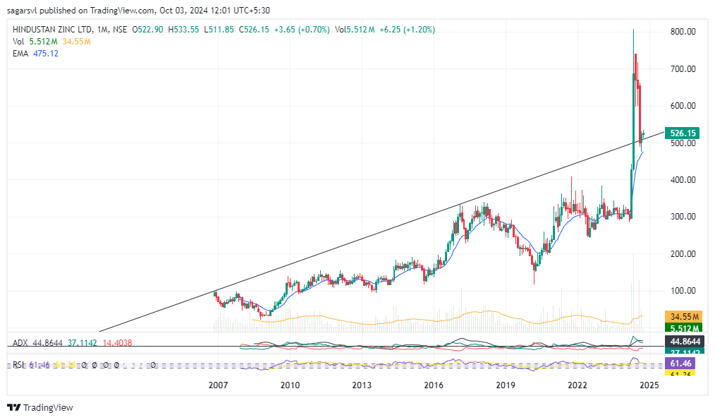This screenshot has height=420, width=715.
Task: Click the ADX 14.4038 red value
Action: click(x=117, y=342)
